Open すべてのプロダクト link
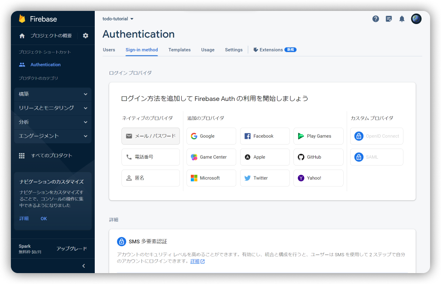Viewport: 441px width, 284px height. 52,156
